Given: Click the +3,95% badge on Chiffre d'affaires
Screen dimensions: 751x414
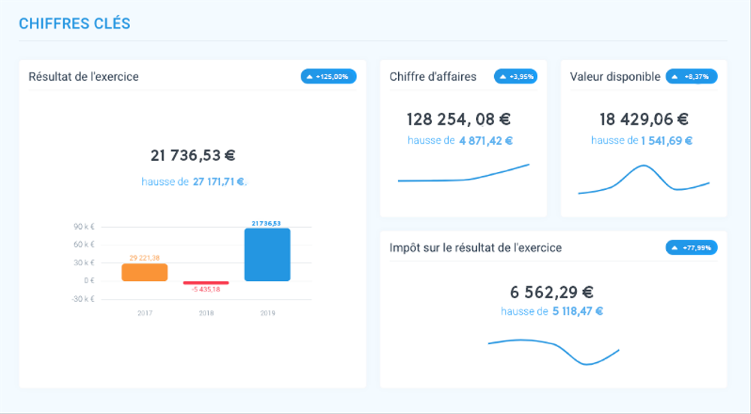Looking at the screenshot, I should coord(515,77).
